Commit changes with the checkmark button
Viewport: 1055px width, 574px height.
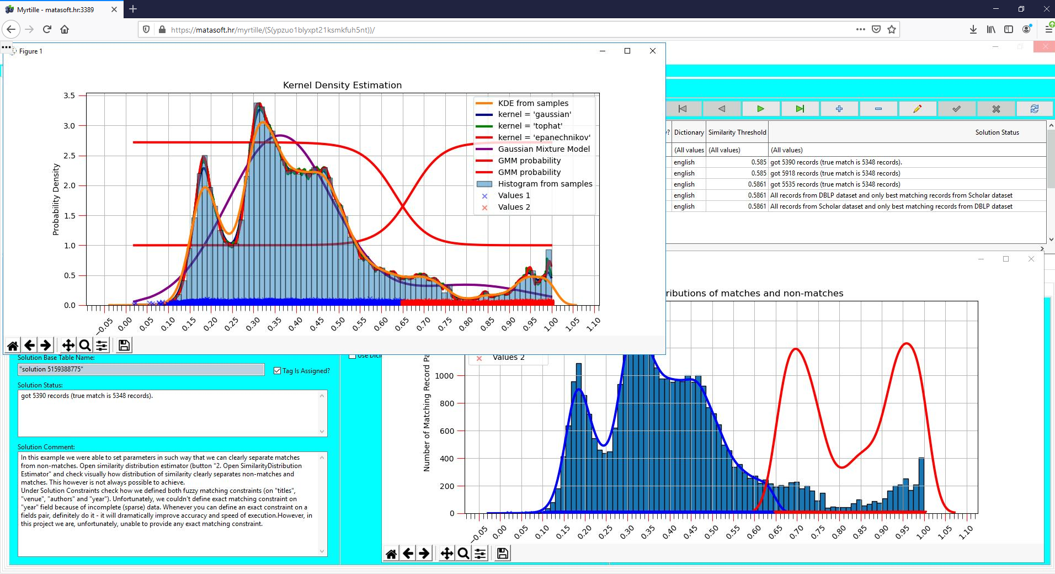click(x=957, y=109)
